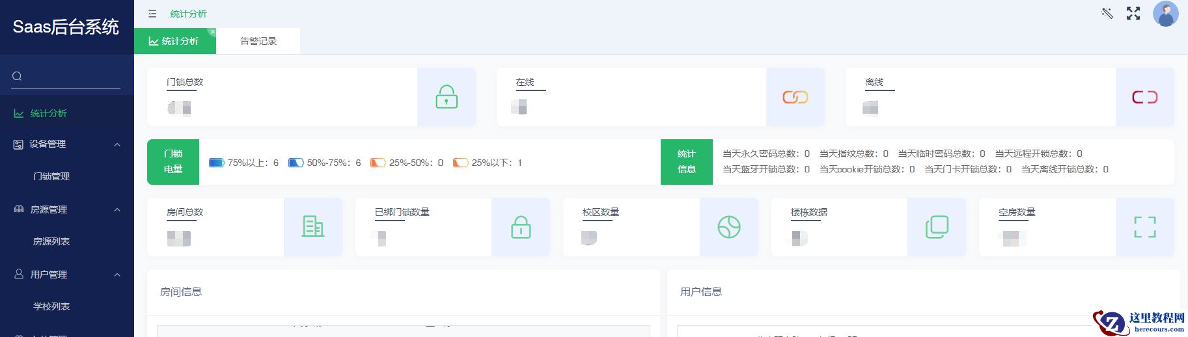Select 当天远程开锁总数 statistic
The image size is (1188, 337).
[1039, 154]
